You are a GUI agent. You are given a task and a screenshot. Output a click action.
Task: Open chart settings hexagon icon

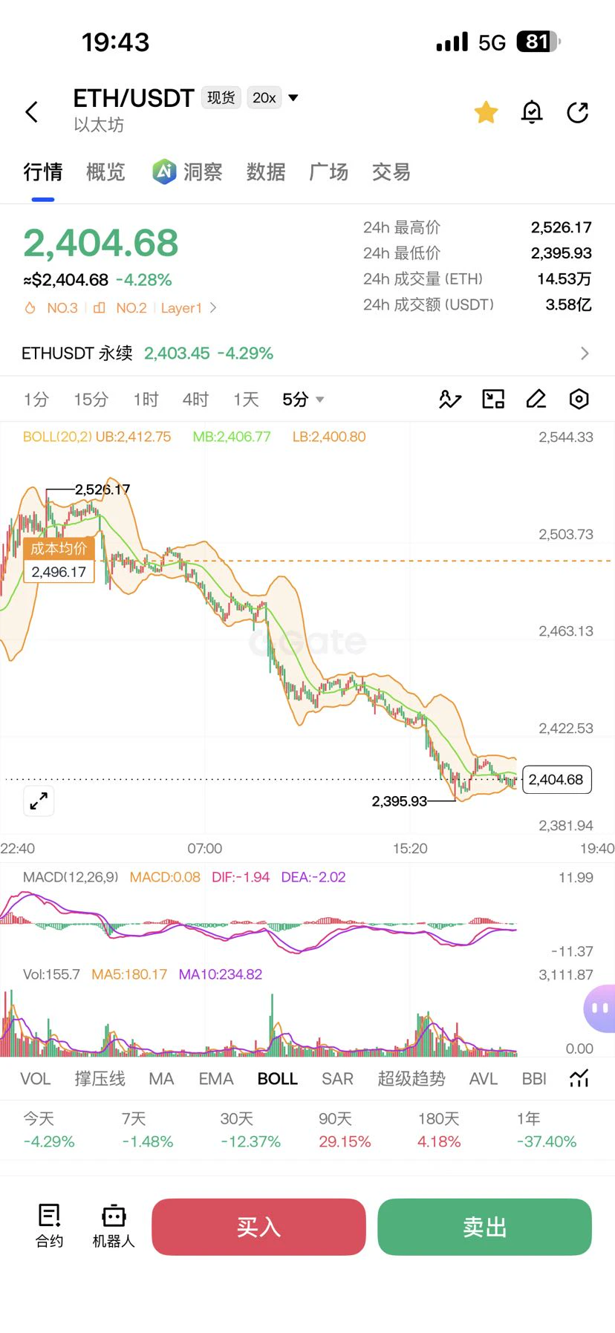coord(579,400)
